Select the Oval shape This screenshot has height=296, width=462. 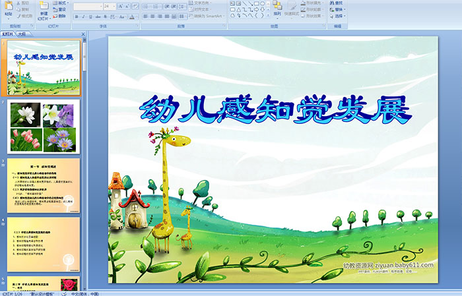click(262, 3)
